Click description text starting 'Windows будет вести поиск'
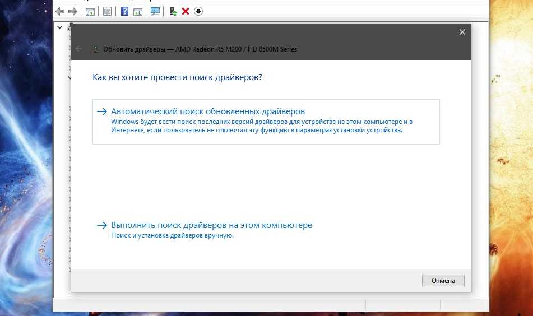533x316 pixels. pyautogui.click(x=262, y=126)
